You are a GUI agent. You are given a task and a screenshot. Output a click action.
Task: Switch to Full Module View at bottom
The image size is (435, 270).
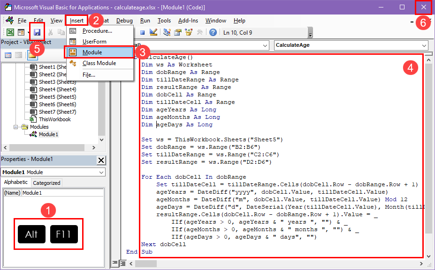(x=122, y=263)
